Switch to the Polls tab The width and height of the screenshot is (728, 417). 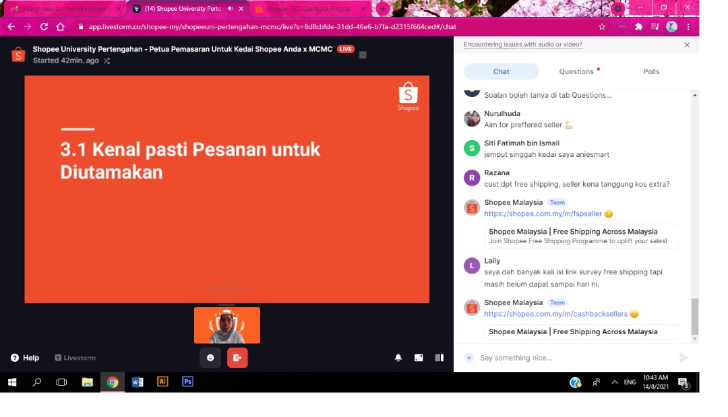point(651,71)
